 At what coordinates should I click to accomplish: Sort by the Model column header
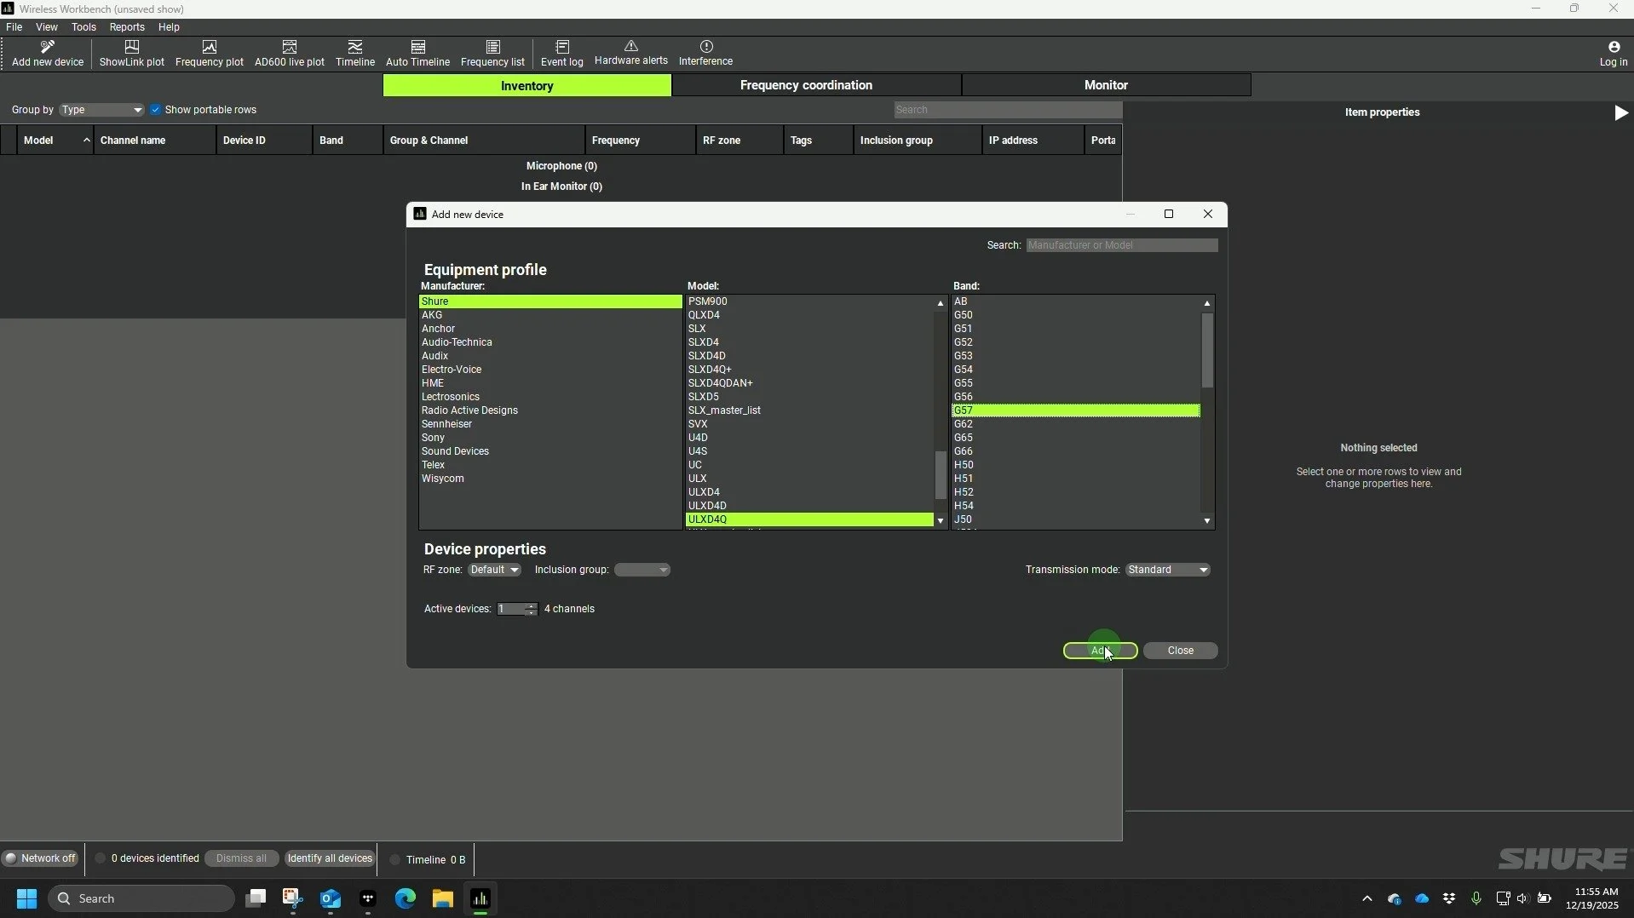[x=55, y=141]
